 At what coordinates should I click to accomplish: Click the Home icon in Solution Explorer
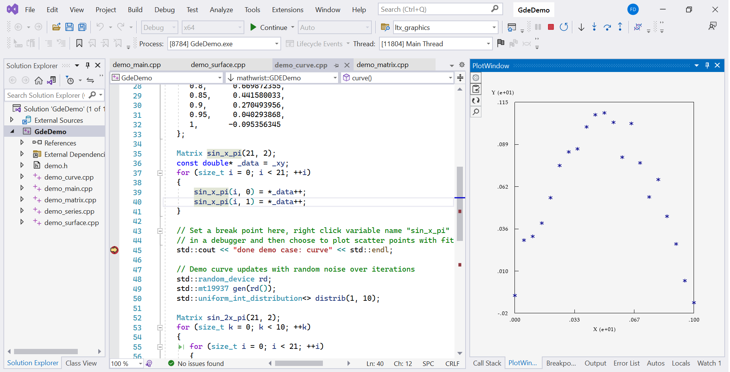tap(38, 80)
